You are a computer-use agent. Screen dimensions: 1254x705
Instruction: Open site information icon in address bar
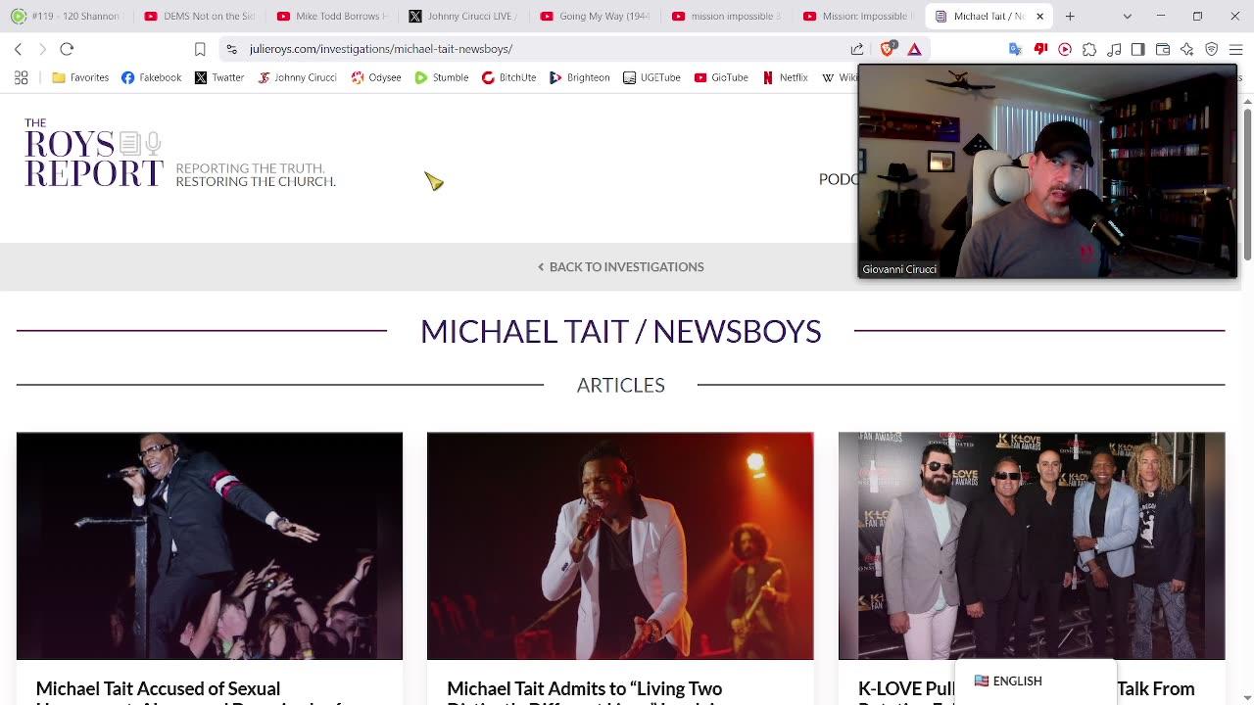click(231, 49)
